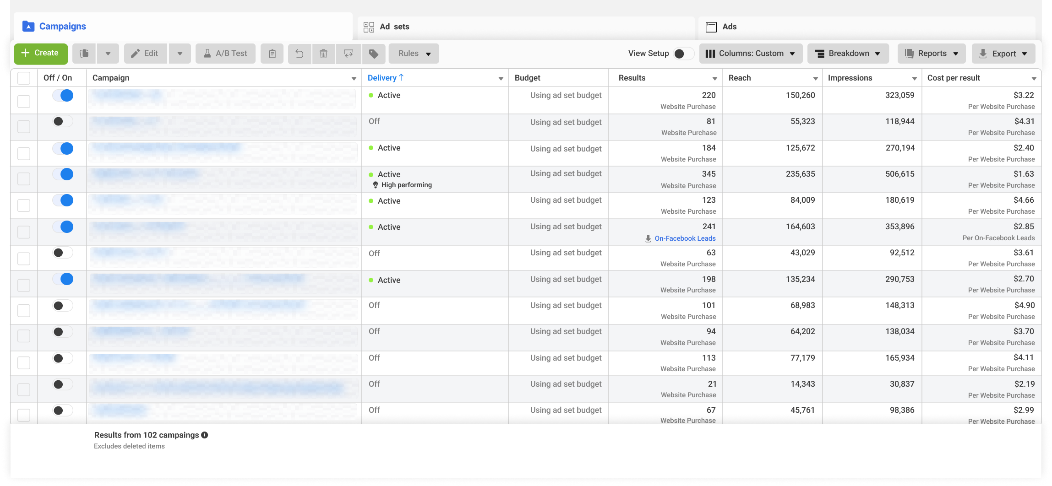
Task: Click the preview share icon beside trash
Action: (x=349, y=54)
